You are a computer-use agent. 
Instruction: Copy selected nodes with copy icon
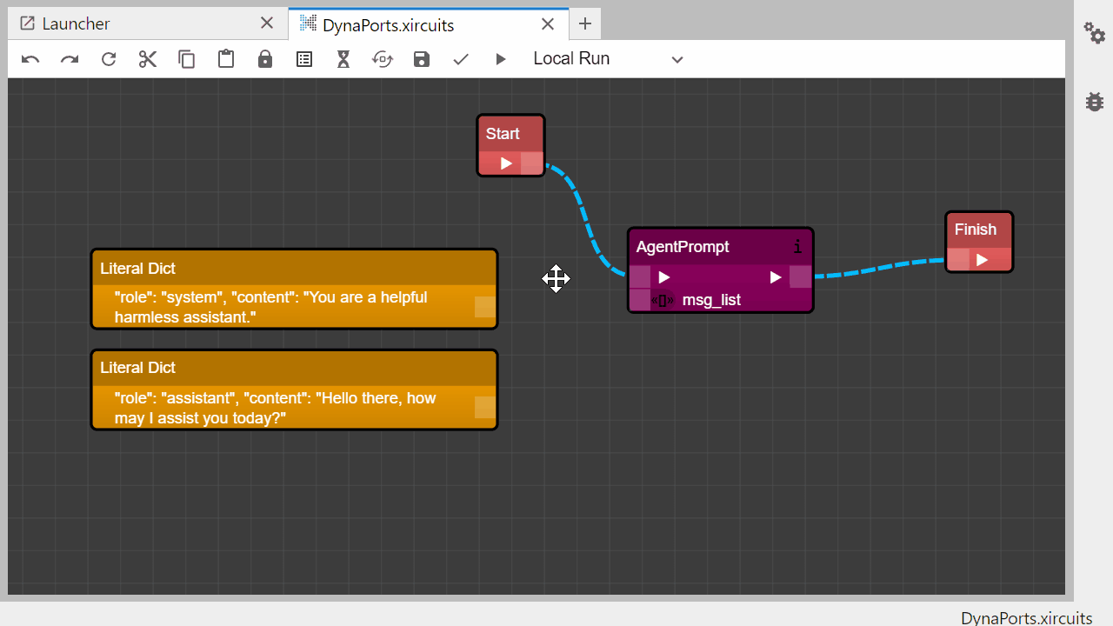187,59
